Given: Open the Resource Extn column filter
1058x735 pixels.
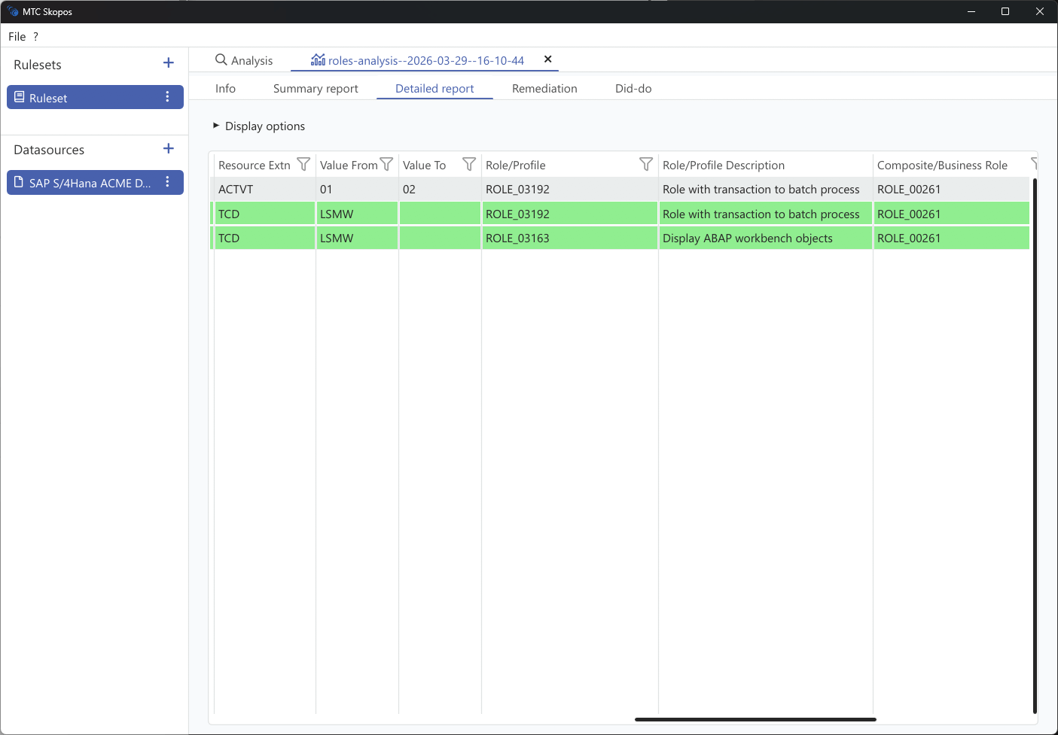Looking at the screenshot, I should [x=303, y=164].
